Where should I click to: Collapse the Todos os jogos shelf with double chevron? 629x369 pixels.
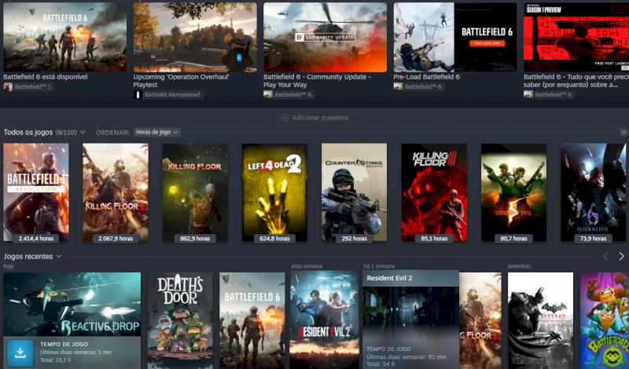(x=623, y=132)
